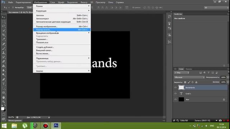Image resolution: width=230 pixels, height=129 pixels.
Task: Select the Lasso tool
Action: coord(4,26)
